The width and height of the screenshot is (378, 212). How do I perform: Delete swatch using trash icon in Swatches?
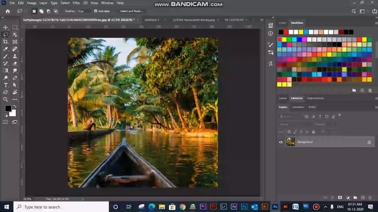(370, 90)
